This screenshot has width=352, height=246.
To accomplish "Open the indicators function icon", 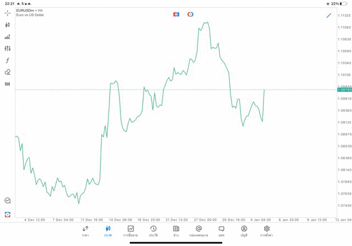I will [8, 61].
